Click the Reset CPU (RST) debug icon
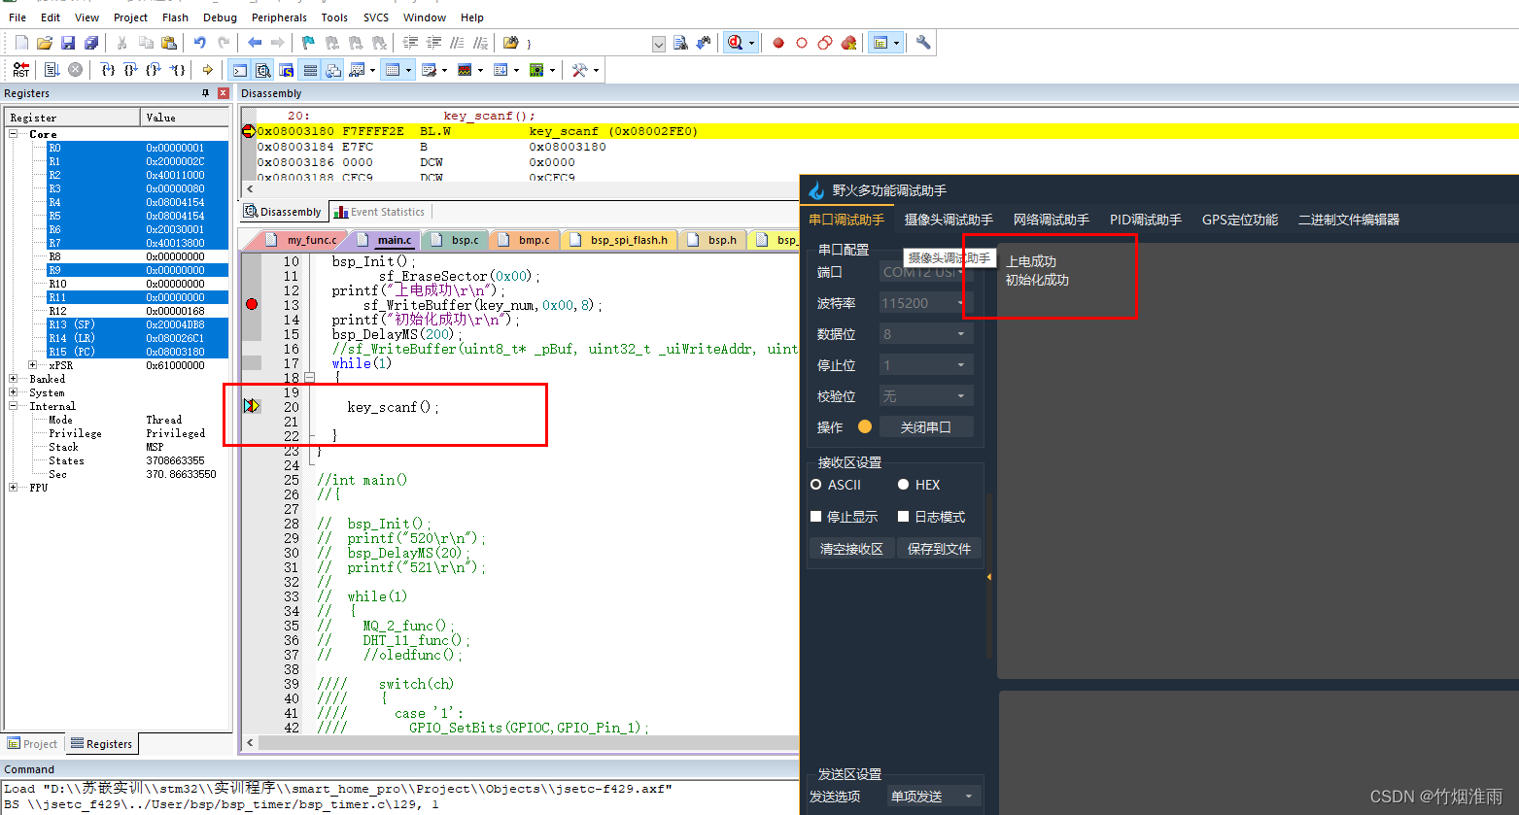The height and width of the screenshot is (815, 1519). pyautogui.click(x=21, y=69)
